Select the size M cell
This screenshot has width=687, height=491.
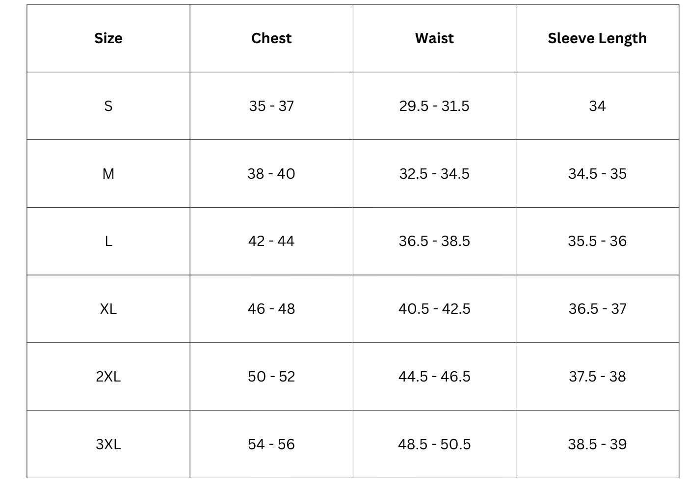[108, 174]
